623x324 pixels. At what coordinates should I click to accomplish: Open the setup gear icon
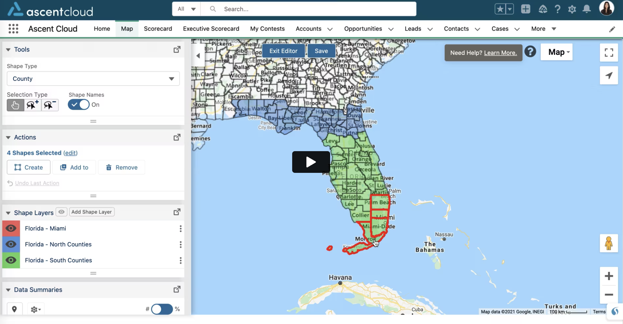click(x=572, y=9)
